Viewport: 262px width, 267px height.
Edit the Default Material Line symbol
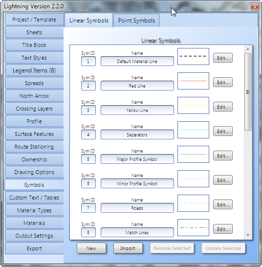[223, 58]
